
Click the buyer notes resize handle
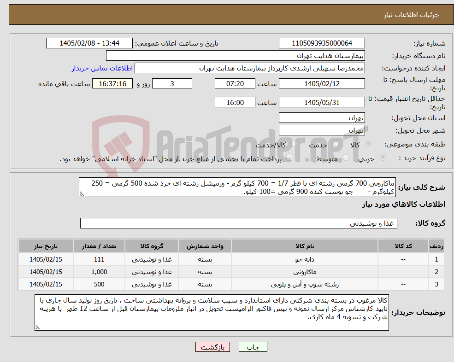coord(37,327)
